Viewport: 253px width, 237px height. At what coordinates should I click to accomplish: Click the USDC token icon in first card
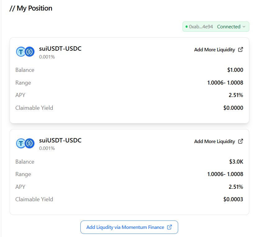click(x=30, y=52)
